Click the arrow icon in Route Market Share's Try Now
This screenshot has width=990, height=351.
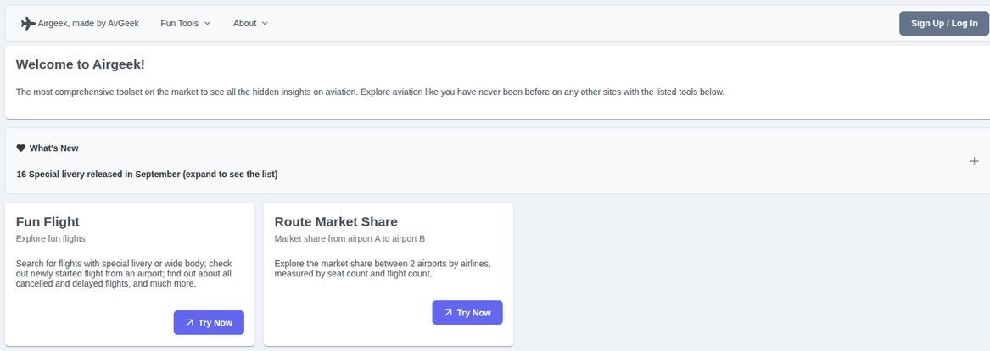[x=448, y=313]
